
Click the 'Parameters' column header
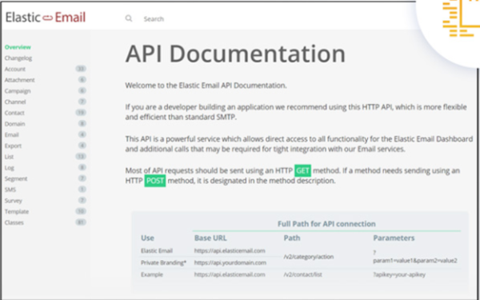point(394,238)
